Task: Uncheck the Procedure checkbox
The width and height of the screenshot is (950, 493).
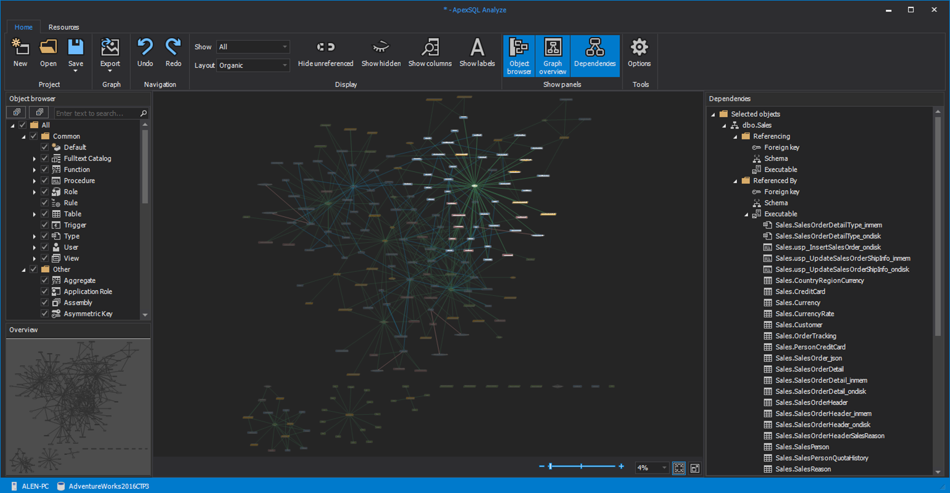Action: [x=44, y=181]
